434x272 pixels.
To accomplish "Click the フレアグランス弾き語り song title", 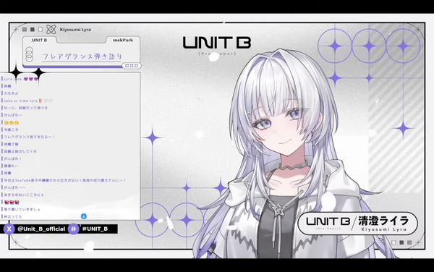I will click(82, 56).
